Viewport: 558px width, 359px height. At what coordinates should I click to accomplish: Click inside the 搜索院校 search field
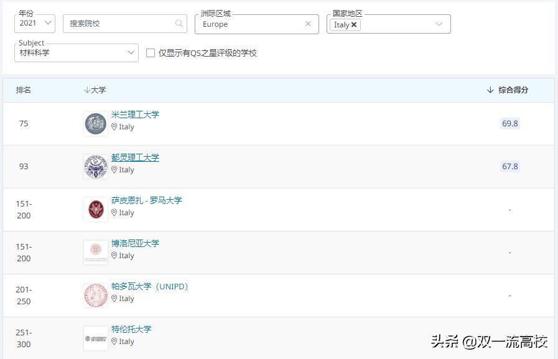pos(118,22)
